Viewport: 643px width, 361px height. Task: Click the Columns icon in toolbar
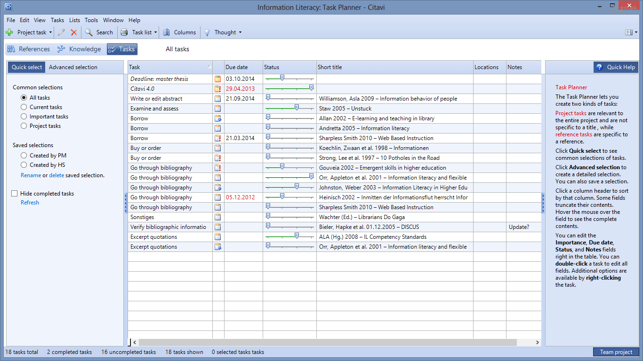167,32
